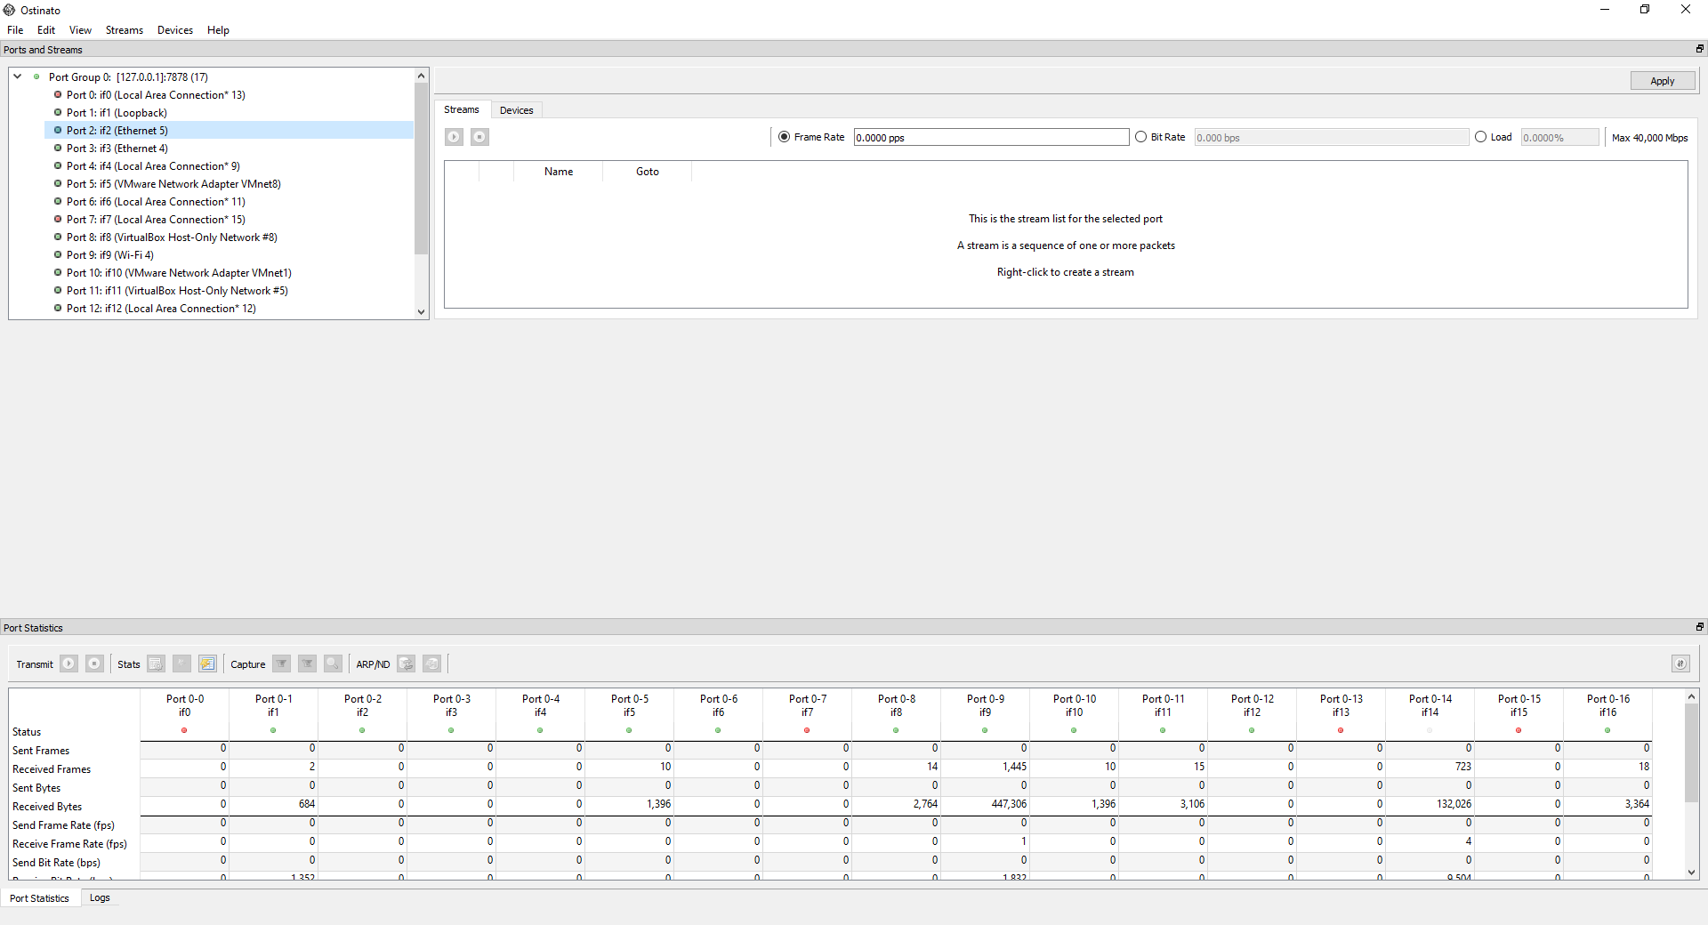Image resolution: width=1708 pixels, height=925 pixels.
Task: Click the Received Frames row label
Action: pos(52,768)
